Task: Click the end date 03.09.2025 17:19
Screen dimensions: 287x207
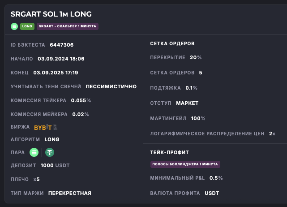Action: pyautogui.click(x=56, y=73)
